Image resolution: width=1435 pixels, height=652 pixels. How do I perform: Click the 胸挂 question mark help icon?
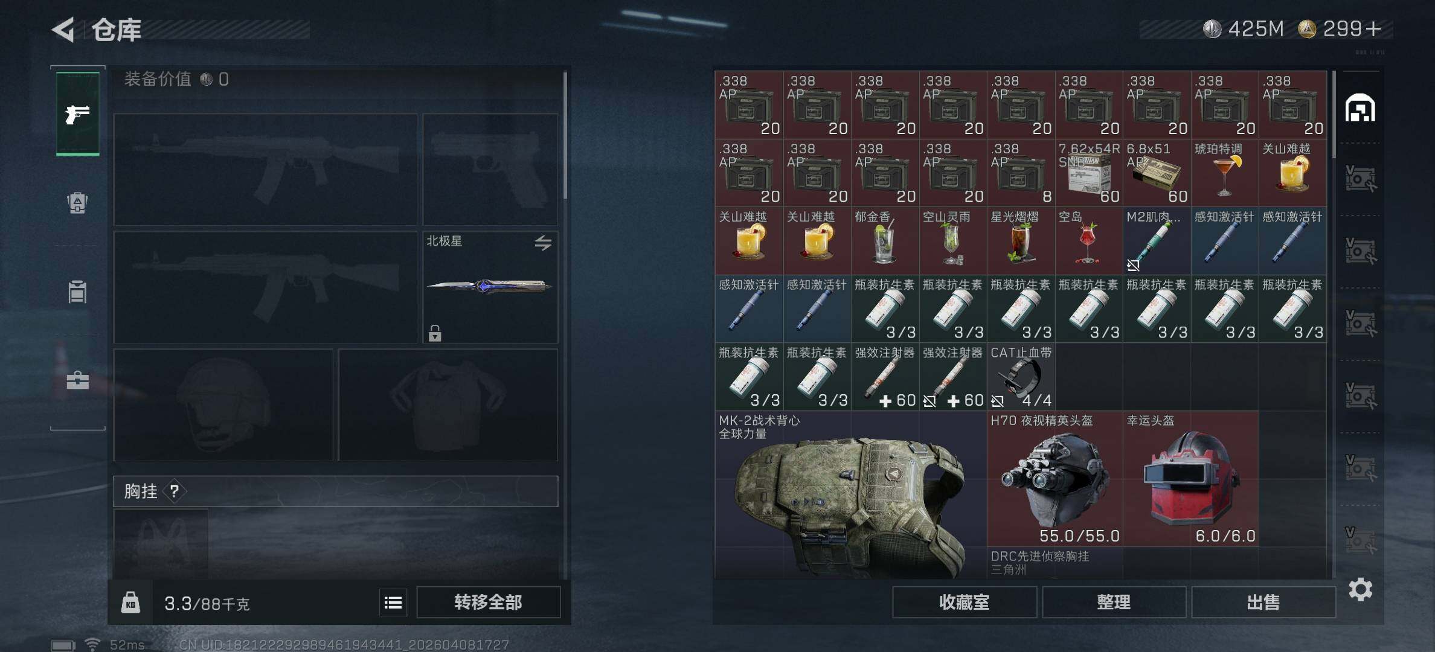pyautogui.click(x=175, y=491)
